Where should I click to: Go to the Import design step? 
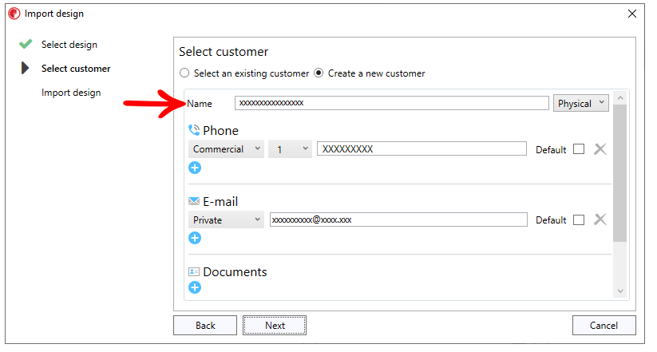(71, 93)
